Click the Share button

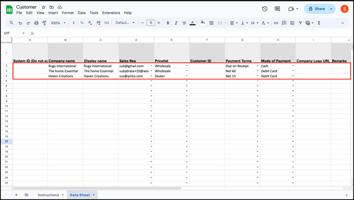click(x=316, y=9)
